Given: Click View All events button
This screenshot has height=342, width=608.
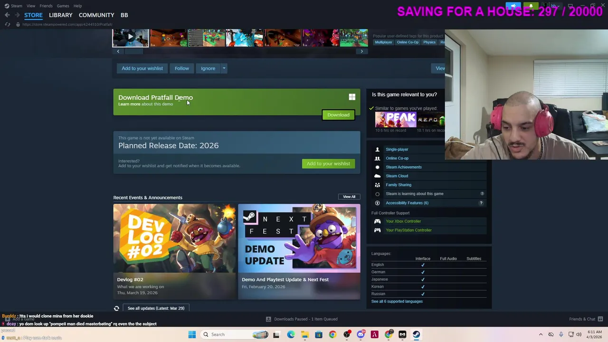Looking at the screenshot, I should 349,197.
